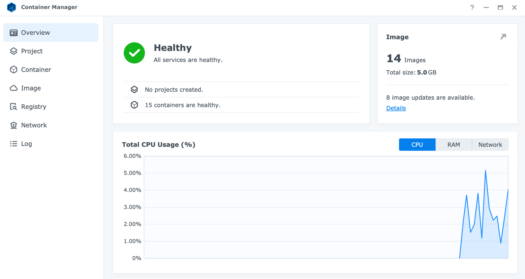
Task: Open Details link for image updates
Action: 396,108
